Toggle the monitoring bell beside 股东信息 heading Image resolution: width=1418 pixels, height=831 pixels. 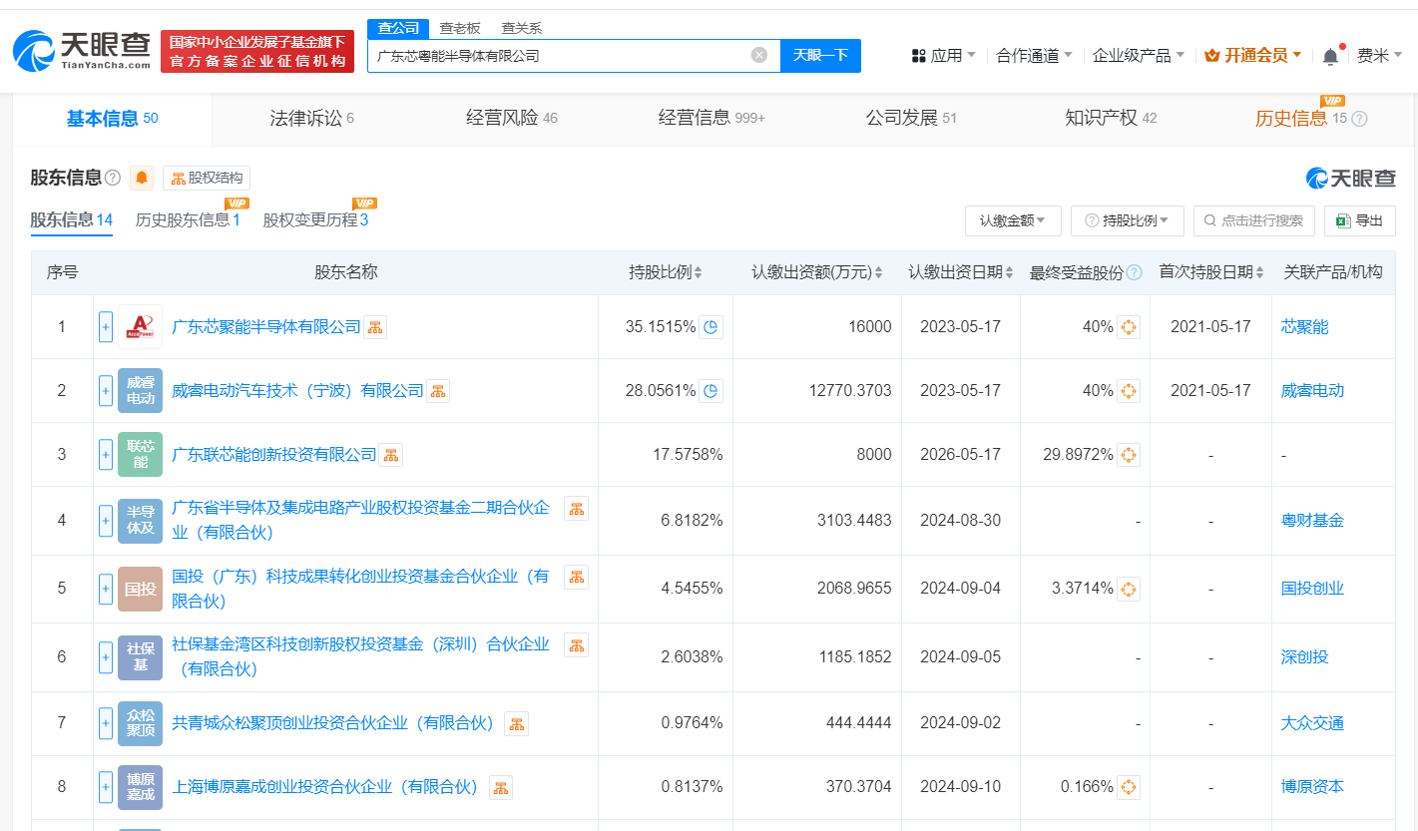142,178
